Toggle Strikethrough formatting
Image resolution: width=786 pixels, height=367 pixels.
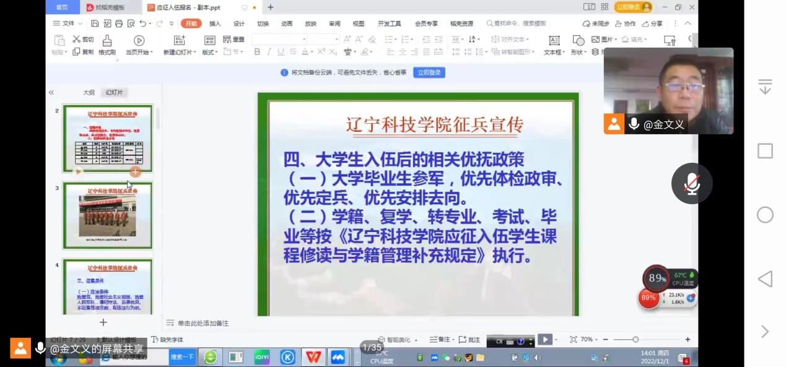pyautogui.click(x=294, y=52)
